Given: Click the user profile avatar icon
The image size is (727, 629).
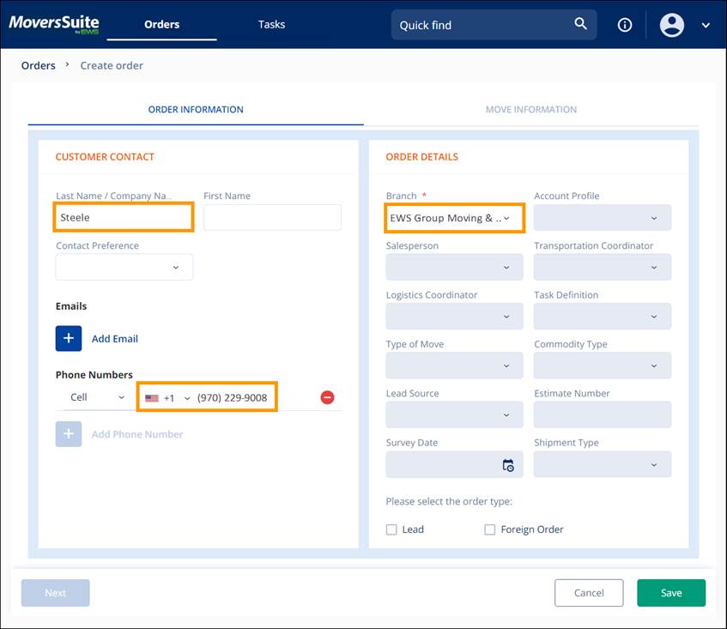Looking at the screenshot, I should coord(672,25).
